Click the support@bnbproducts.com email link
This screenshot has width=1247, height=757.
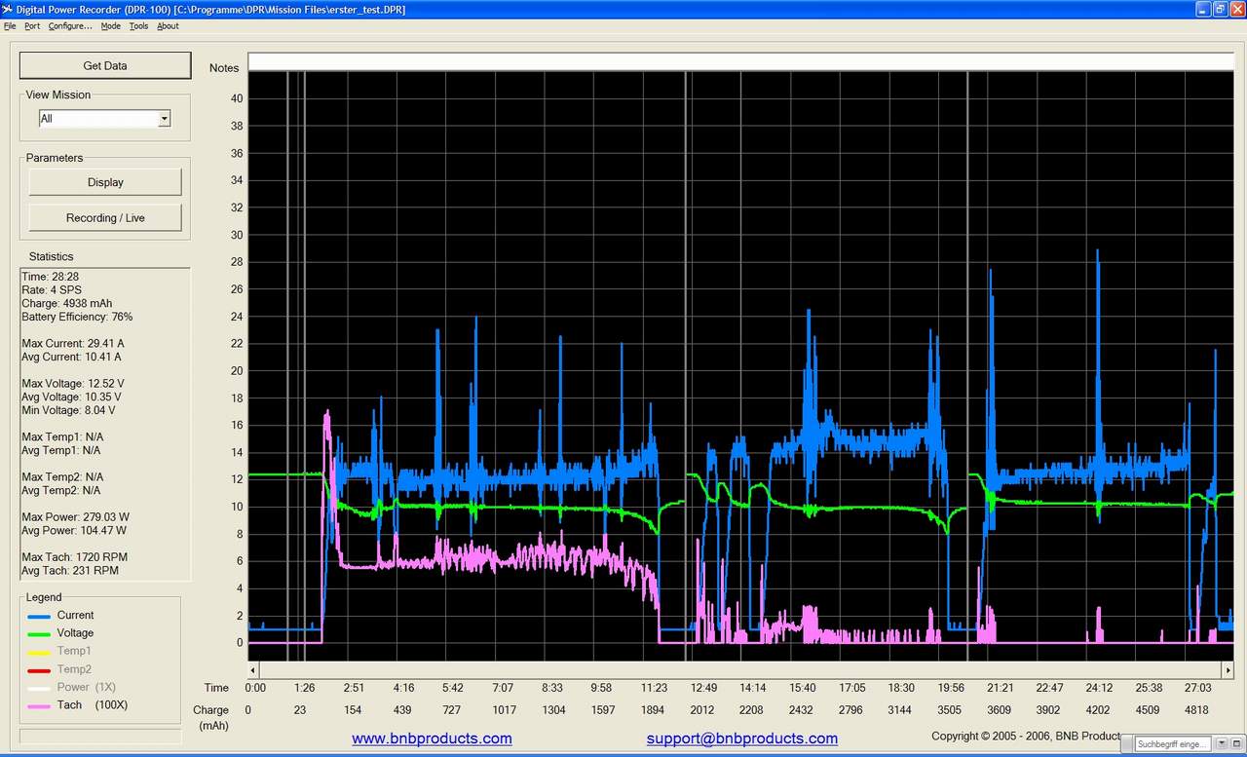741,738
